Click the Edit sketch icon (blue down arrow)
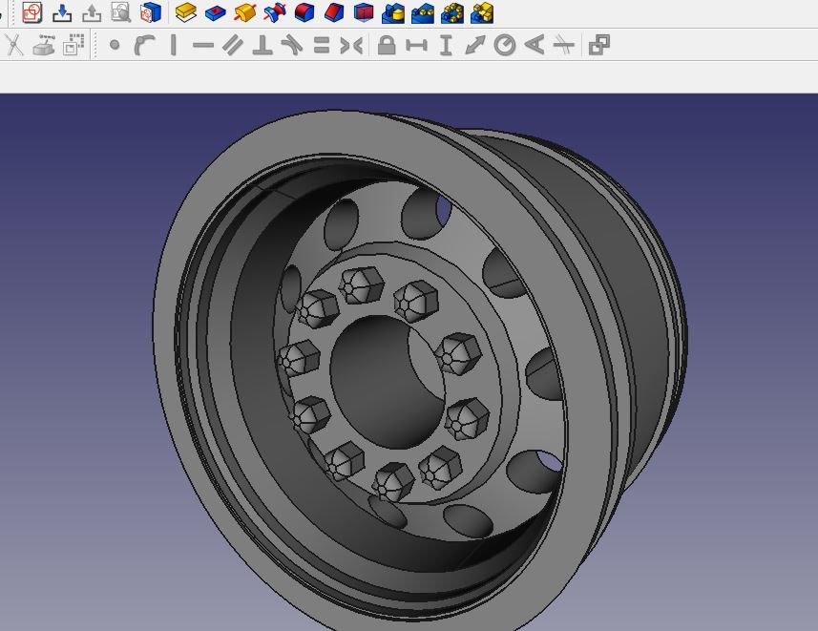 62,13
